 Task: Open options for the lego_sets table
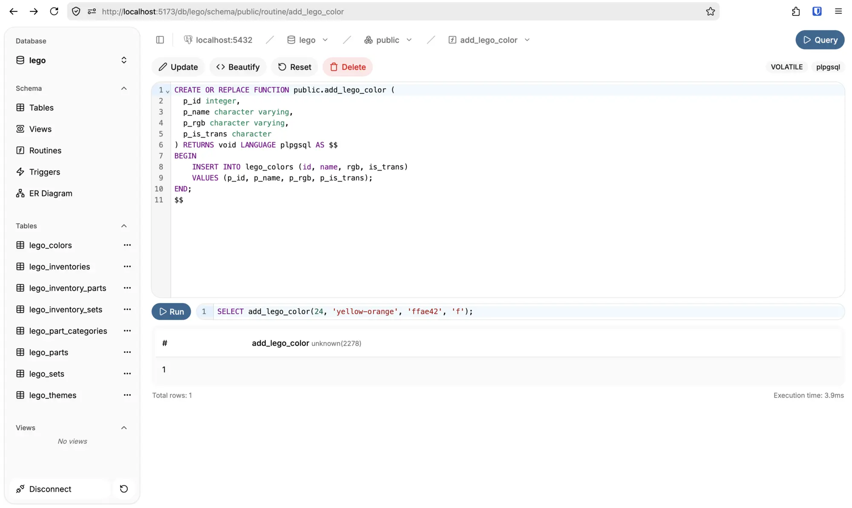pyautogui.click(x=127, y=374)
